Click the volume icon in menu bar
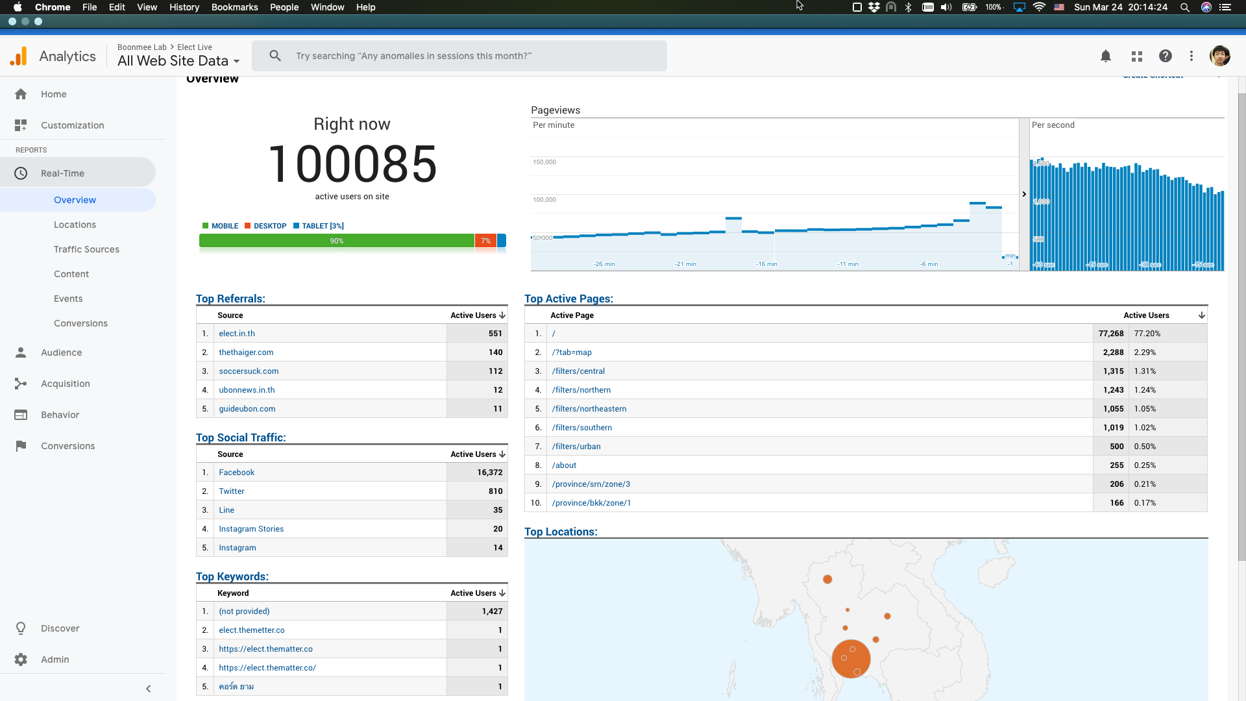This screenshot has height=701, width=1246. [x=946, y=7]
